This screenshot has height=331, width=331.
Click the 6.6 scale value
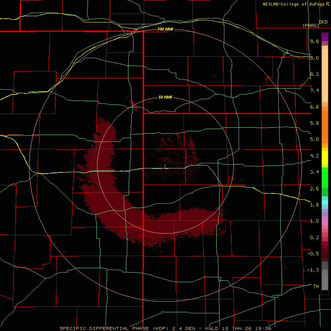(314, 107)
